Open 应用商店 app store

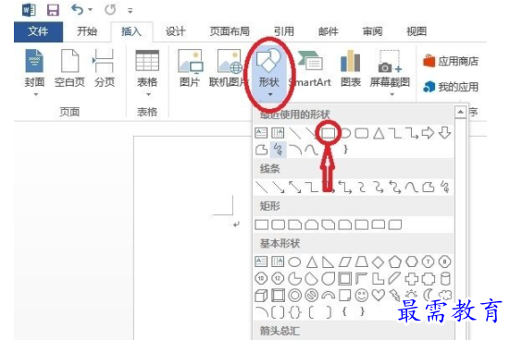[x=451, y=61]
